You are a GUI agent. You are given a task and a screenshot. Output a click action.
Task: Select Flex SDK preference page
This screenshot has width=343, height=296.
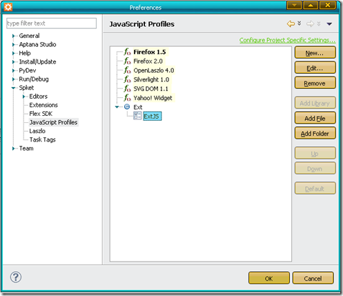(41, 114)
